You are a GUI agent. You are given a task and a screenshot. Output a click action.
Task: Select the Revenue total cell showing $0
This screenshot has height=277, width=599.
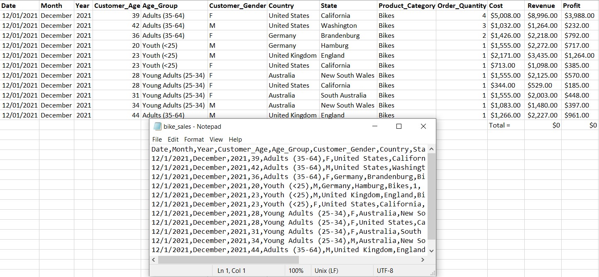543,125
